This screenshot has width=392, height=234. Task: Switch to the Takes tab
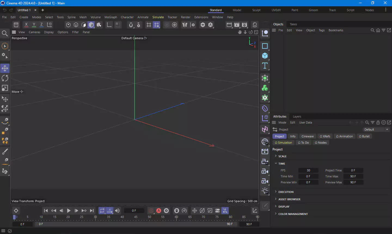click(293, 24)
